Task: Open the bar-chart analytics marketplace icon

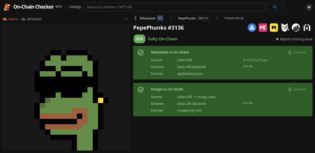Action: [296, 27]
